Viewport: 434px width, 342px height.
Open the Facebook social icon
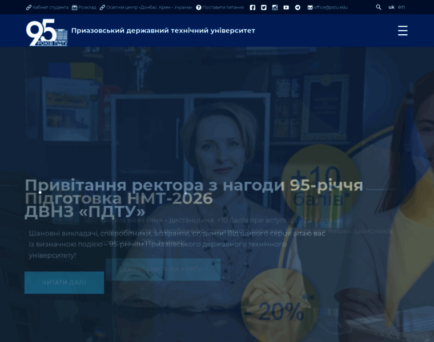tap(252, 7)
